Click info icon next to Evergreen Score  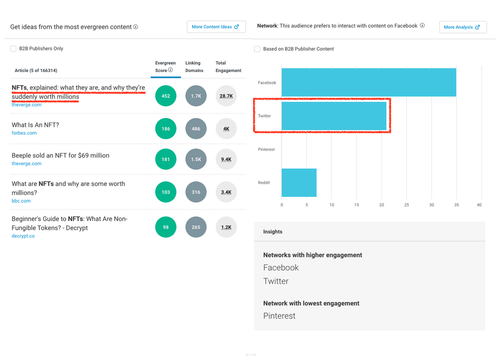171,70
